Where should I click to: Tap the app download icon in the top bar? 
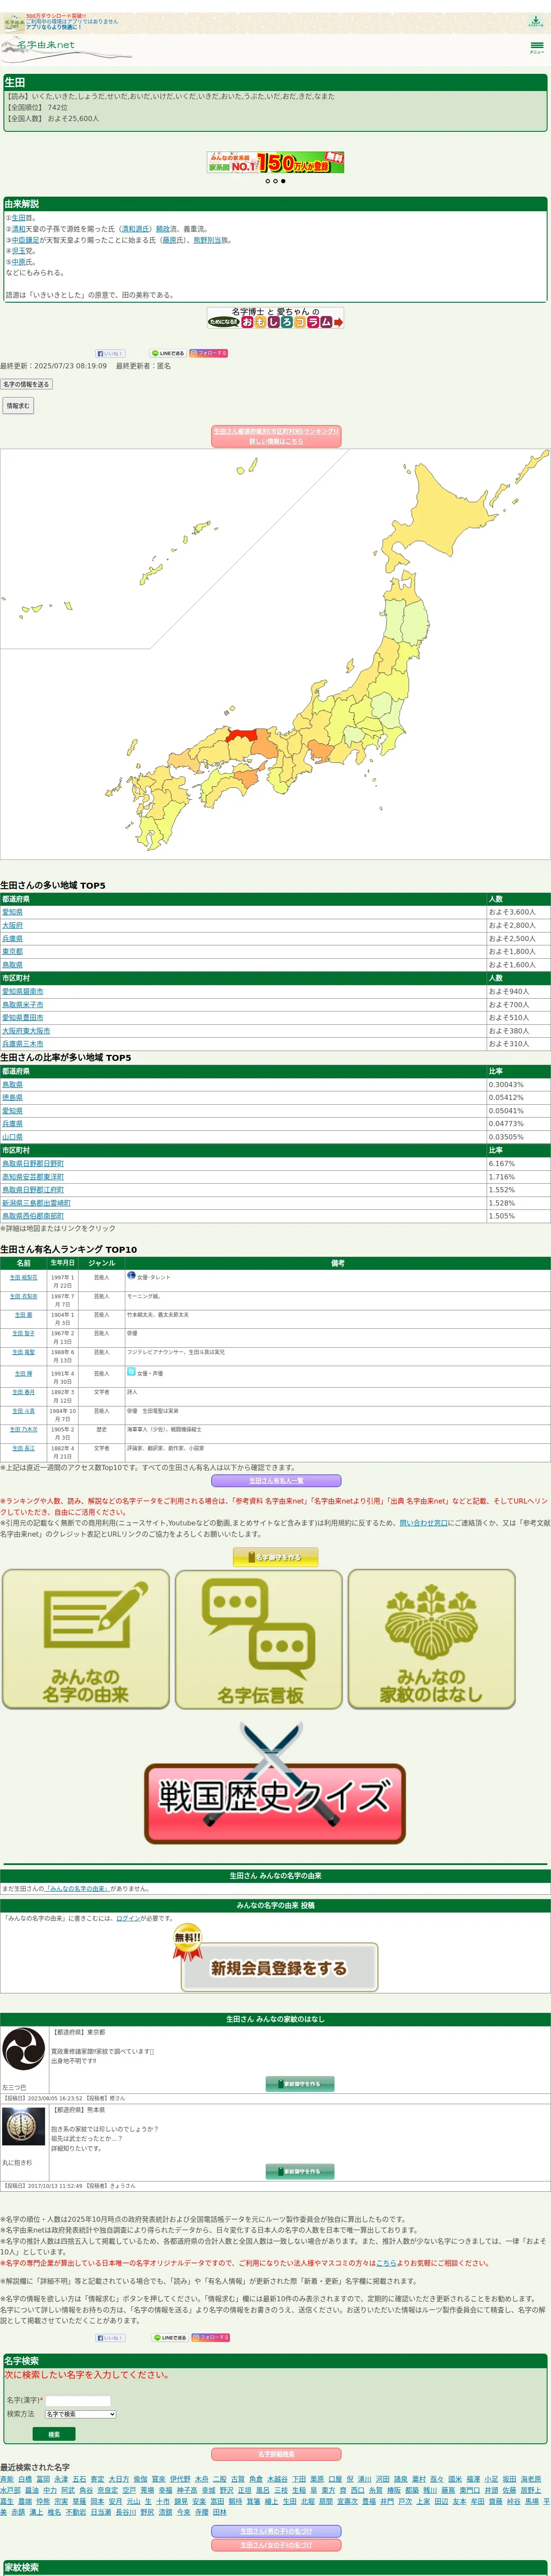pyautogui.click(x=536, y=21)
